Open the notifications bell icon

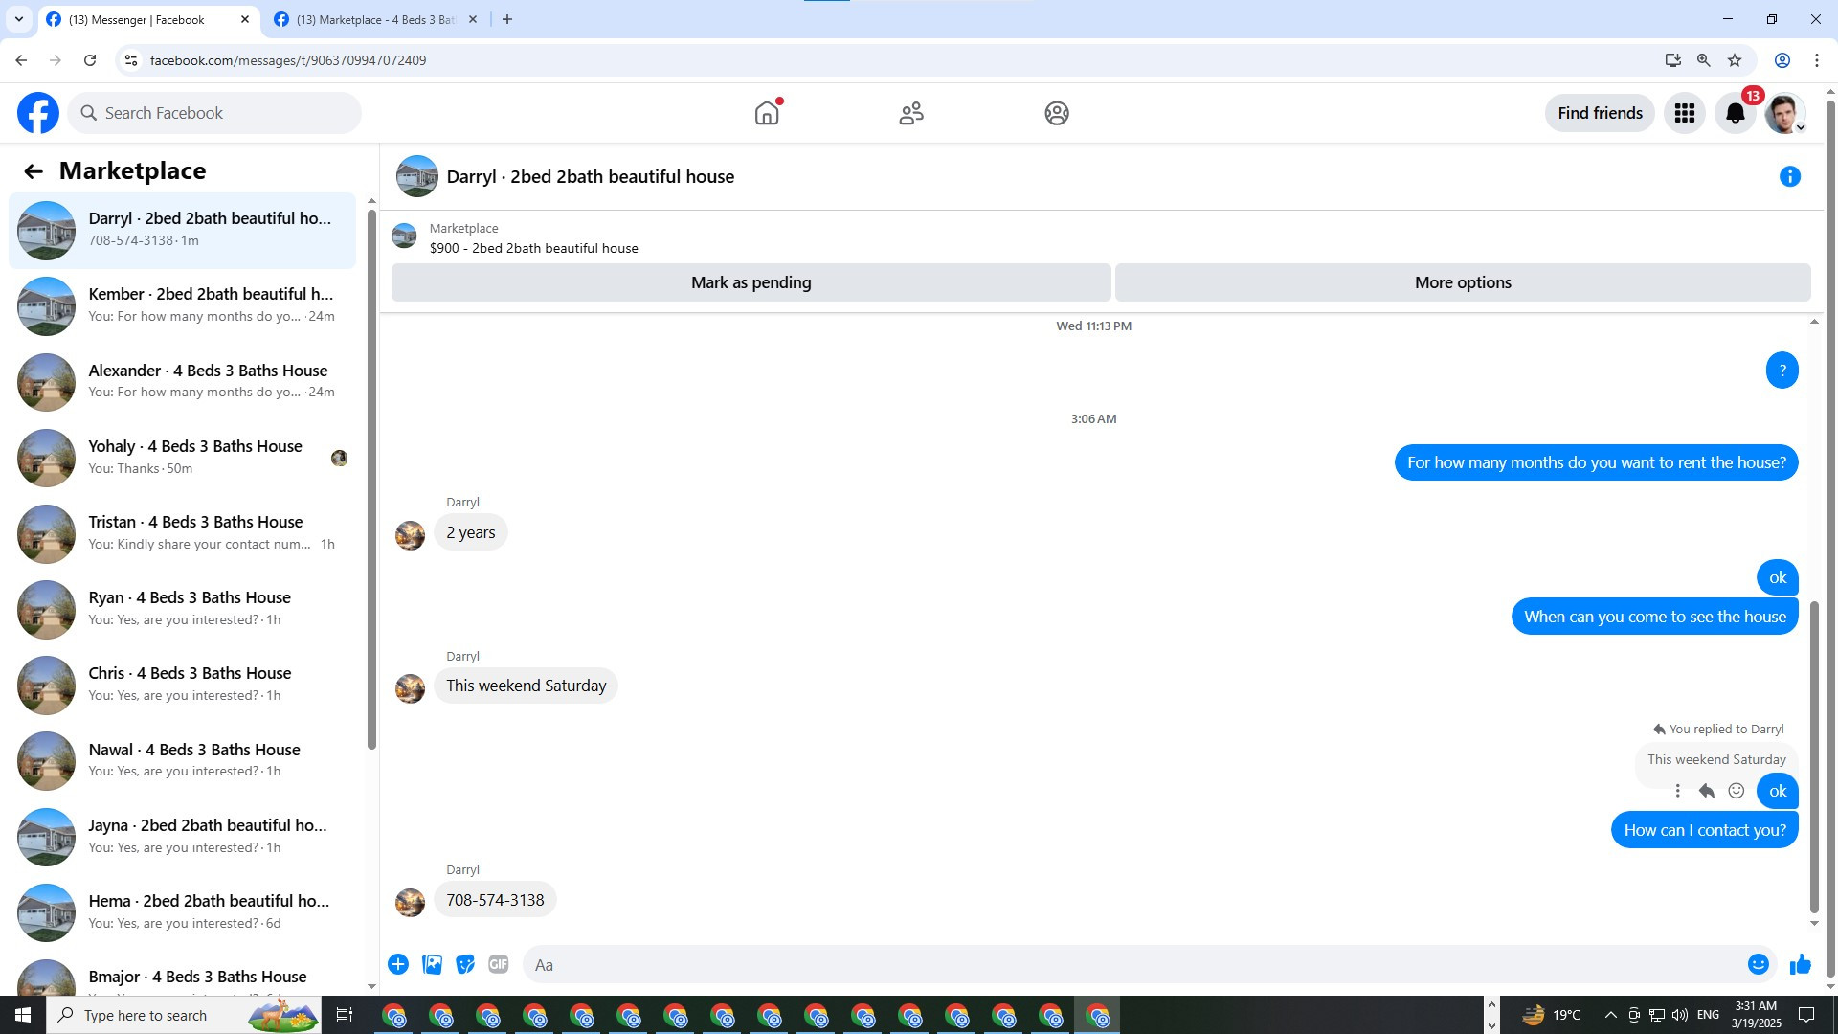(1736, 113)
